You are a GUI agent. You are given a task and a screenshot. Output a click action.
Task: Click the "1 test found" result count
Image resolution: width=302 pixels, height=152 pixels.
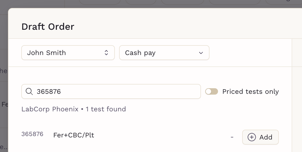pos(106,109)
